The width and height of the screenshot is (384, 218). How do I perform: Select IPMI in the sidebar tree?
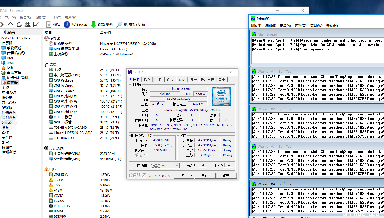pyautogui.click(x=10, y=63)
